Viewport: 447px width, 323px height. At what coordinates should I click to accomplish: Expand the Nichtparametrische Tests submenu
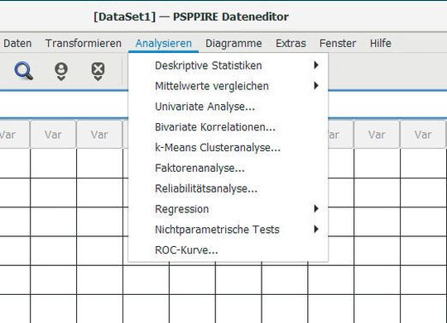(x=228, y=230)
